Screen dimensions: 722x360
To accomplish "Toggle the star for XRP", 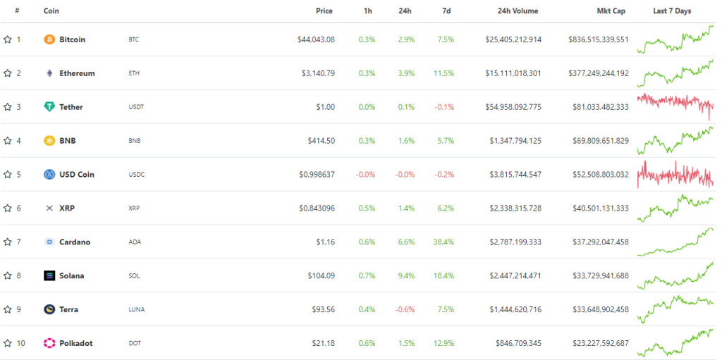I will click(7, 208).
